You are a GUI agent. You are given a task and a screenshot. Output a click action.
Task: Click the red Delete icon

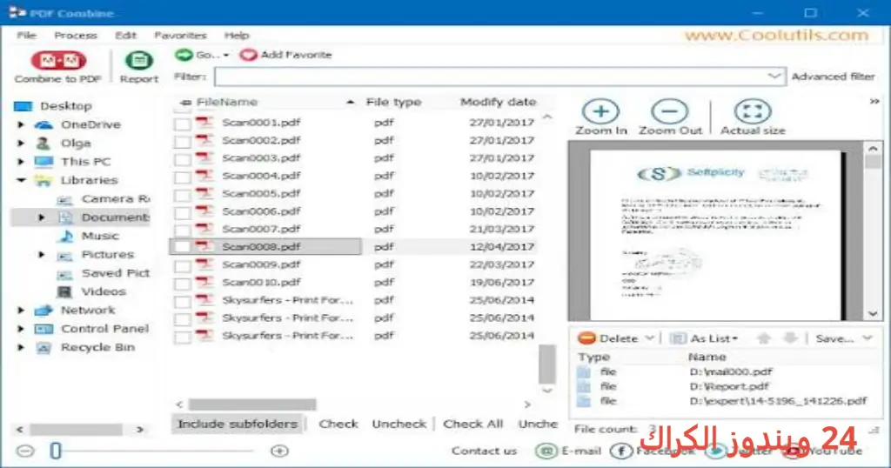click(x=586, y=338)
